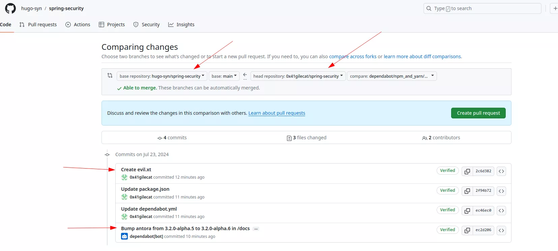
Task: Open 0x41gilecat author on Create evil.xt commit
Action: click(141, 177)
